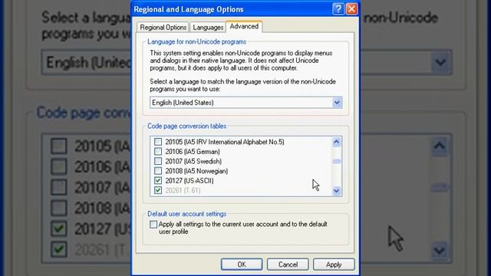The height and width of the screenshot is (276, 491).
Task: Click background magnified list scroll up arrow
Action: click(440, 146)
